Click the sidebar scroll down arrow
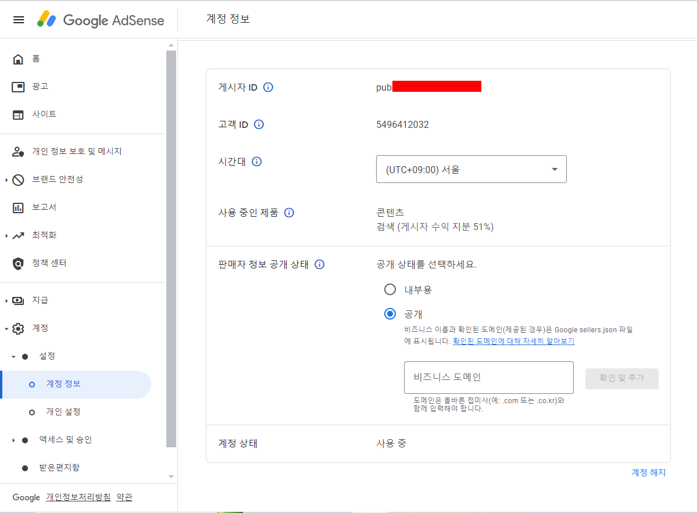This screenshot has height=513, width=697. point(171,476)
